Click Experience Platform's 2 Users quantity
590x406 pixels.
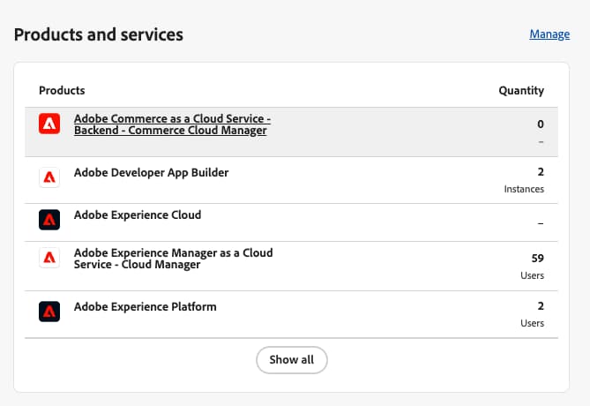(539, 307)
